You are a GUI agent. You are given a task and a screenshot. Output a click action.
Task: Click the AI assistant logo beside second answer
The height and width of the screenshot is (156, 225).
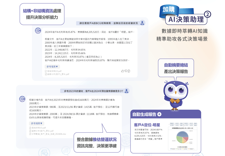[x=22, y=99]
